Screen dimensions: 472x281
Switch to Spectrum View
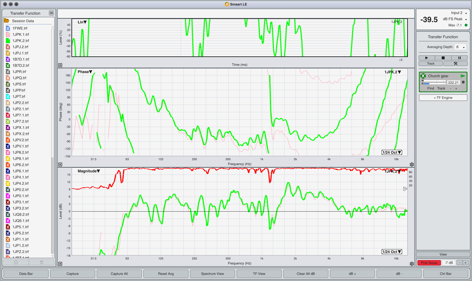pyautogui.click(x=213, y=274)
